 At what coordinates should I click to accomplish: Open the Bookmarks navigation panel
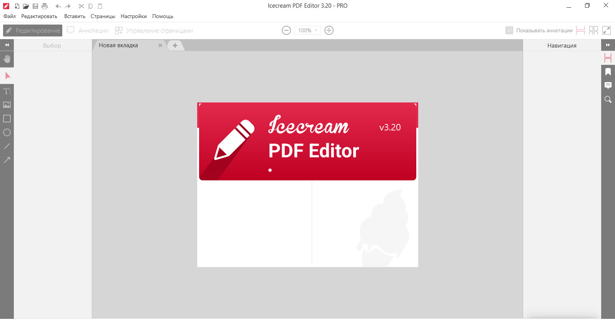[608, 72]
